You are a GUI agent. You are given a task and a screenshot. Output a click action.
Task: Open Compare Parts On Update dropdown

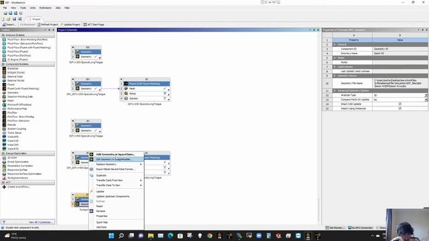click(426, 100)
